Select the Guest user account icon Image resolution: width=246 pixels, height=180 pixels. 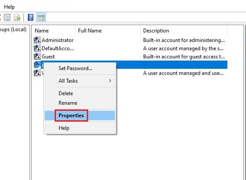(37, 56)
